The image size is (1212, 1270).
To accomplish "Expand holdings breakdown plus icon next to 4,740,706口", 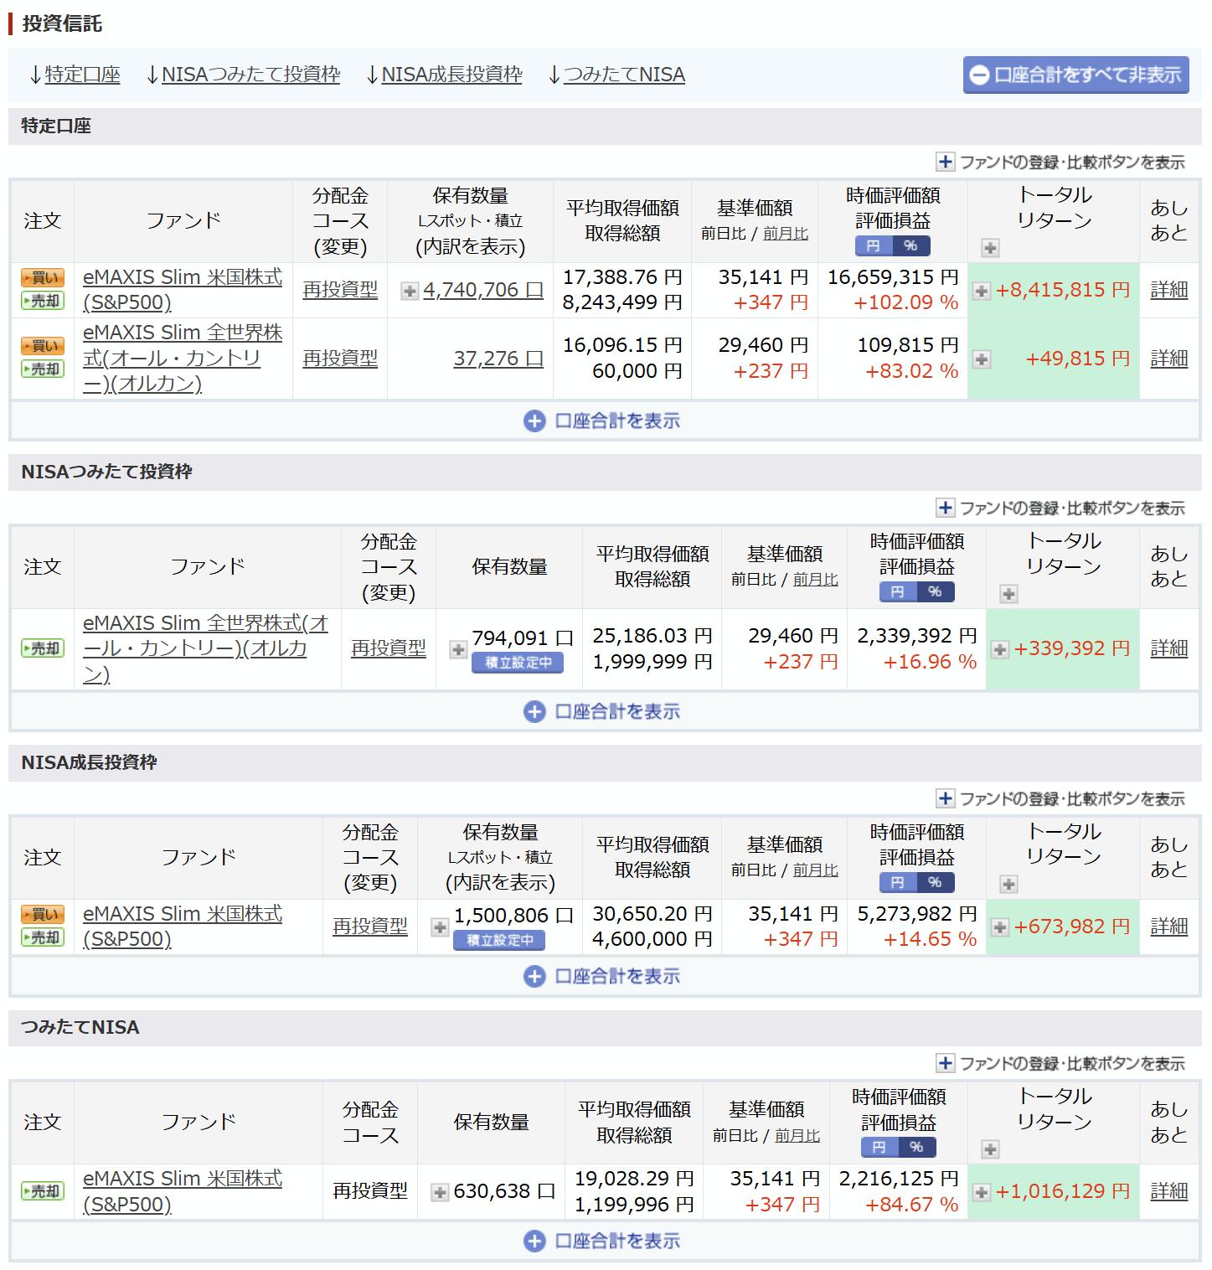I will pos(410,291).
